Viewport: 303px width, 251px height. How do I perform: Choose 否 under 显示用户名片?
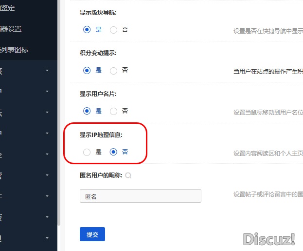[114, 111]
